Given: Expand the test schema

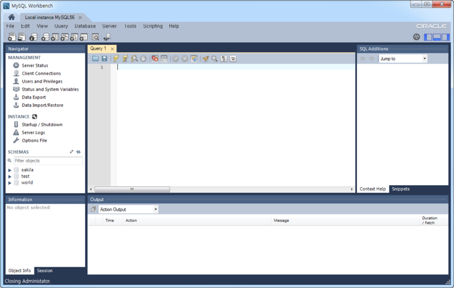Looking at the screenshot, I should (10, 176).
